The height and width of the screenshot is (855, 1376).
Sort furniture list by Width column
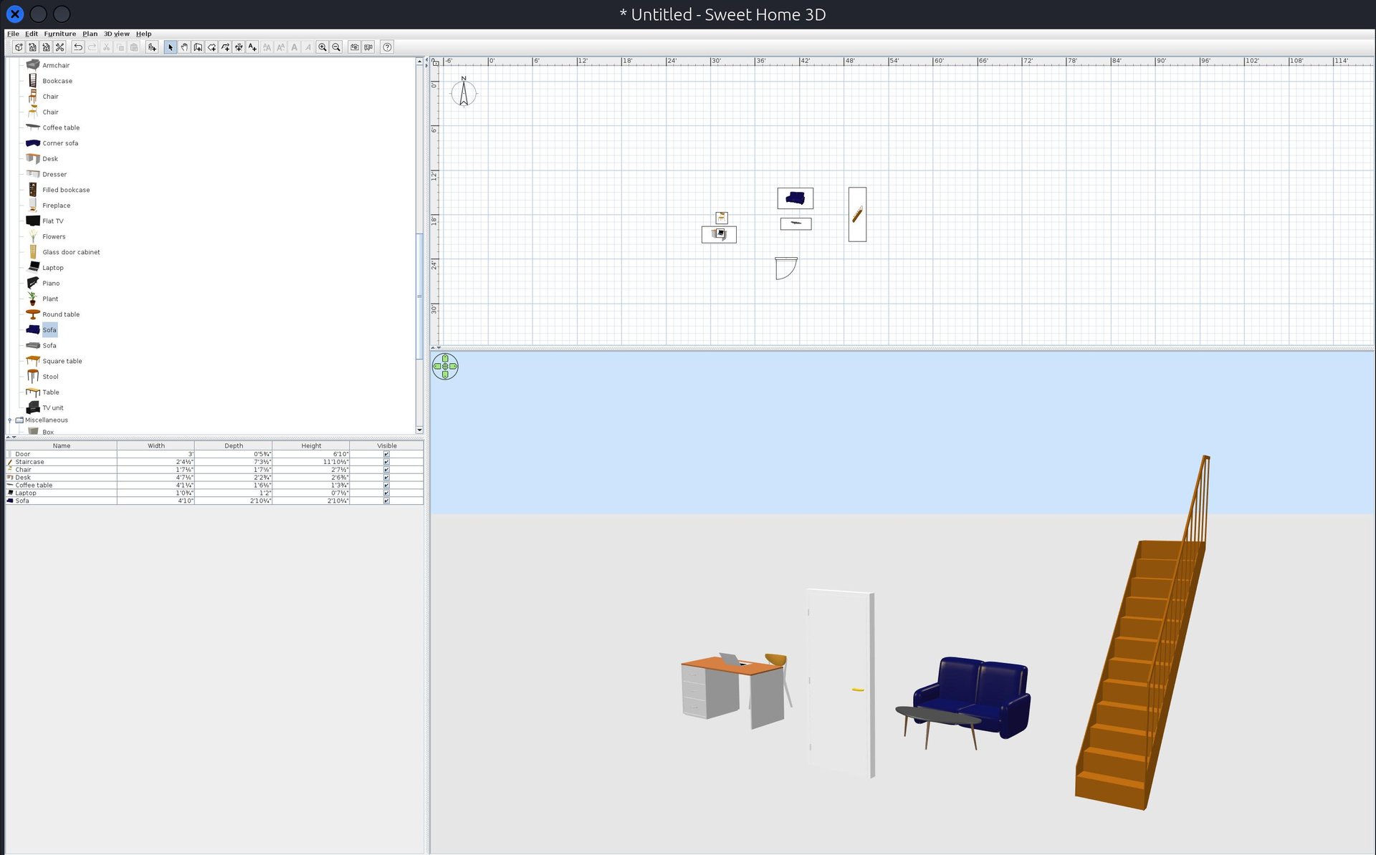pyautogui.click(x=156, y=445)
